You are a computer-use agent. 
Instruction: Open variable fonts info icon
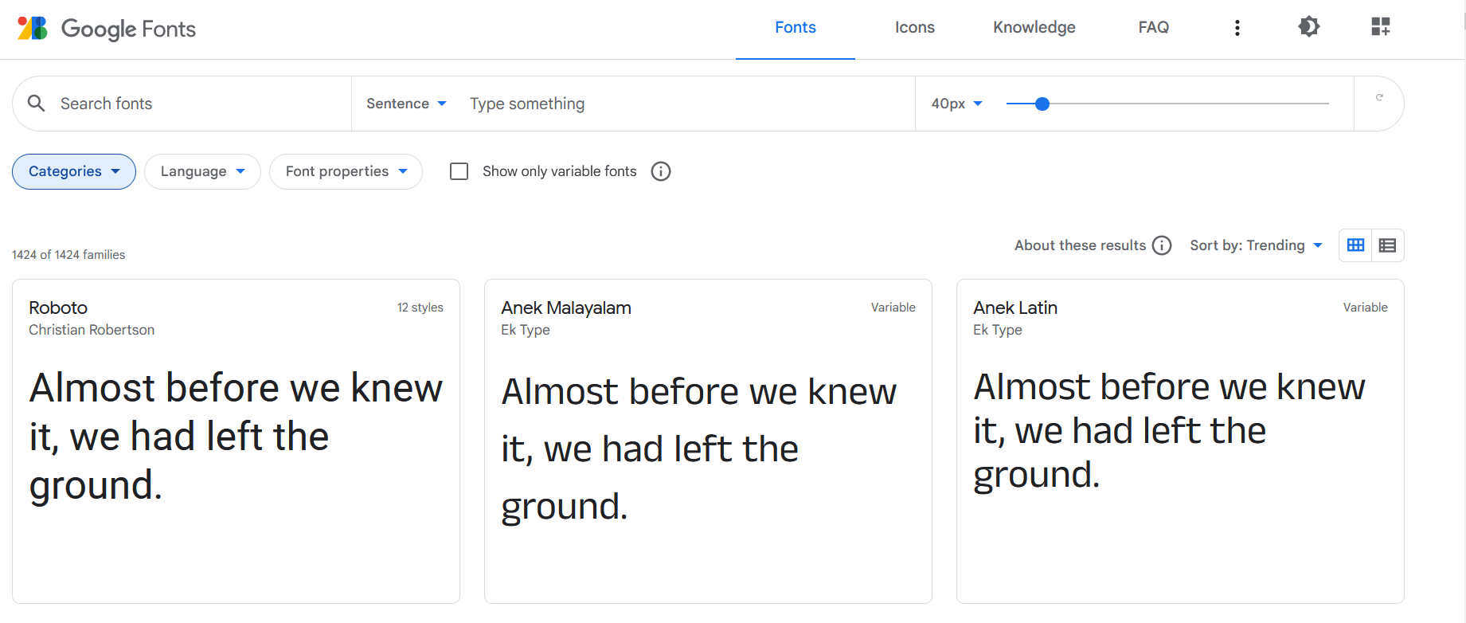(x=661, y=171)
